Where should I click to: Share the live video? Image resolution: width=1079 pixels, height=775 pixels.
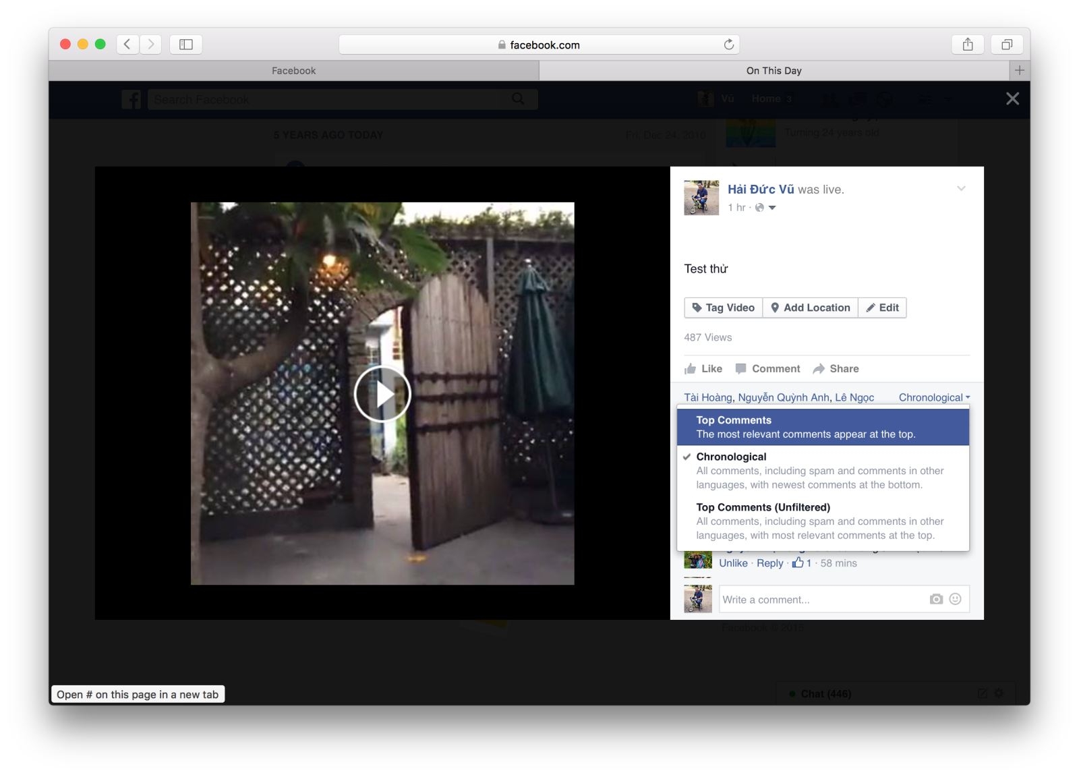point(836,369)
